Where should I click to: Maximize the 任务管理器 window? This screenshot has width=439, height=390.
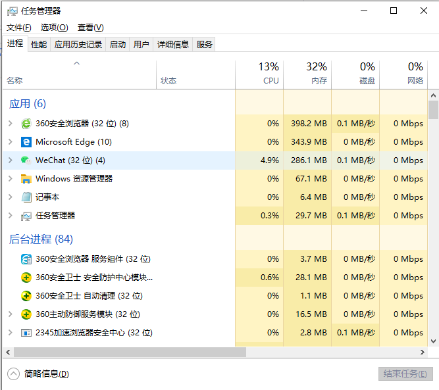394,11
